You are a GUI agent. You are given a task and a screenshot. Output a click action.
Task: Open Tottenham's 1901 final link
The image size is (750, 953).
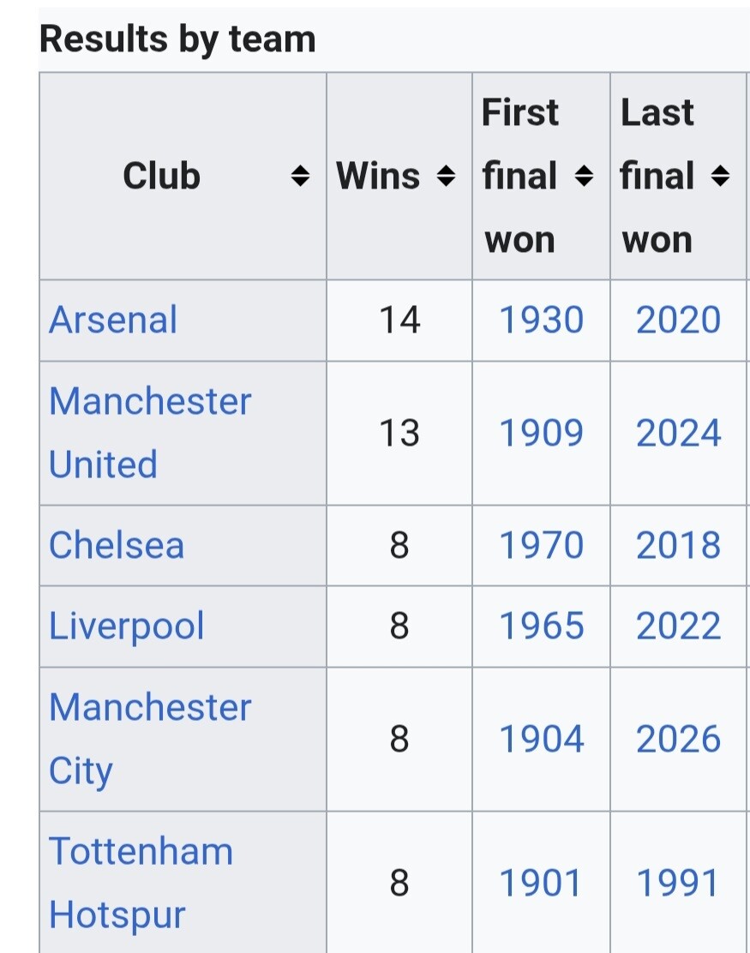click(540, 883)
